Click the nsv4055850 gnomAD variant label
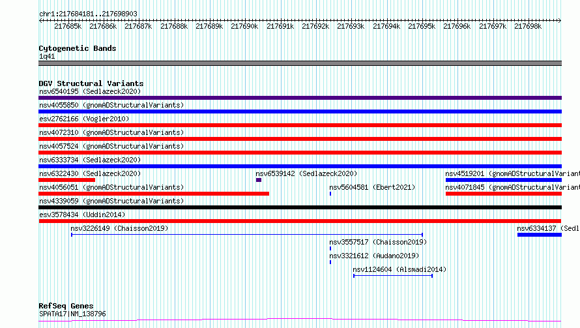The width and height of the screenshot is (580, 328). tap(111, 105)
